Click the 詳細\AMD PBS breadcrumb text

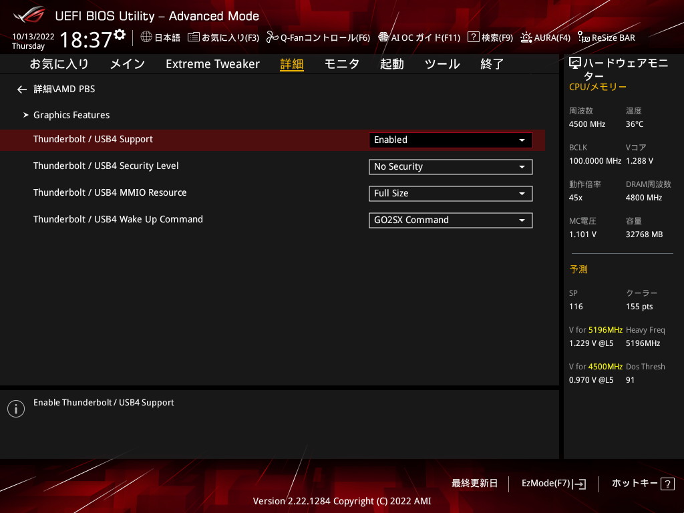point(64,89)
